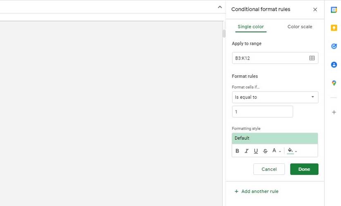Open the select data range grid icon

point(312,58)
